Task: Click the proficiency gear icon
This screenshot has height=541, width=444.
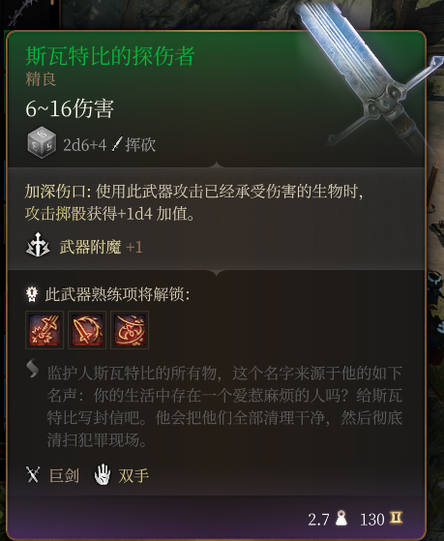Action: pyautogui.click(x=32, y=294)
